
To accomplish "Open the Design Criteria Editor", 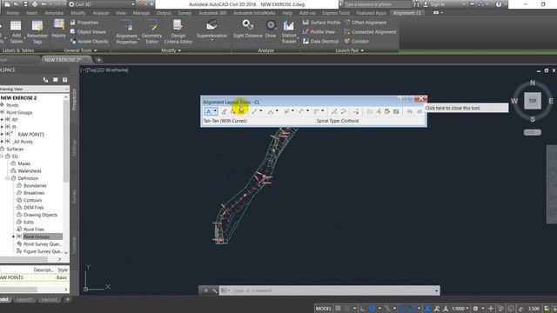I will (178, 31).
